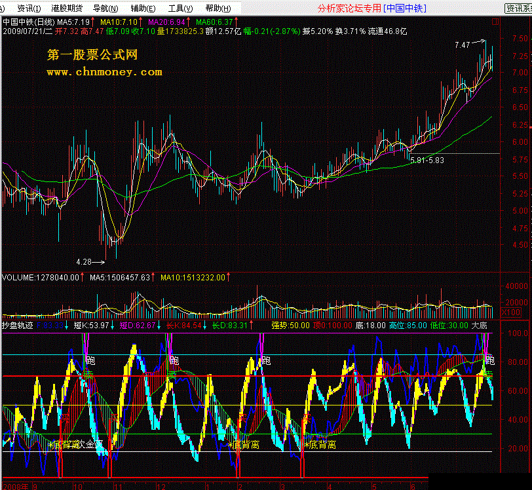Viewport: 532px width, 490px height.
Task: Click the 高位:85.00 indicator label
Action: pyautogui.click(x=408, y=326)
